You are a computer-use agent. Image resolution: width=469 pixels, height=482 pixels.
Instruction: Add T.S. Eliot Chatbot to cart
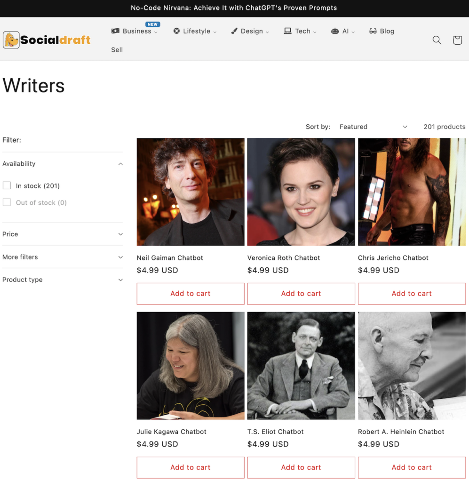click(301, 467)
